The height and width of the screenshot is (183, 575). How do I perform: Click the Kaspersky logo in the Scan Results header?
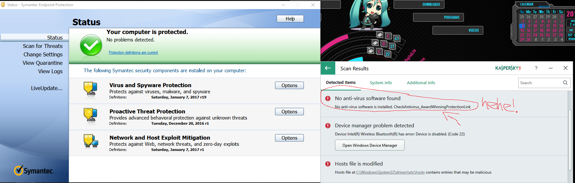click(x=508, y=68)
